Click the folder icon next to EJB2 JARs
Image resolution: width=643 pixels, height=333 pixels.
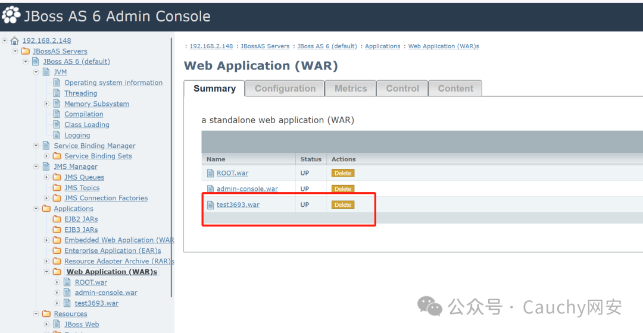(57, 219)
